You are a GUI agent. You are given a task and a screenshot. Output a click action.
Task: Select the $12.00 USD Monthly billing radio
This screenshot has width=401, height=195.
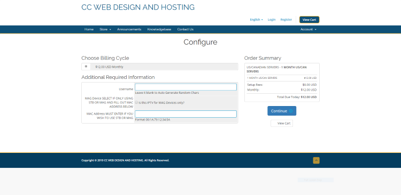pyautogui.click(x=86, y=66)
